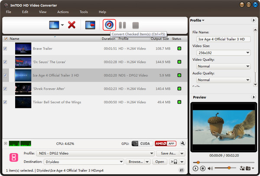Sort the list by Output Size column

159,39
